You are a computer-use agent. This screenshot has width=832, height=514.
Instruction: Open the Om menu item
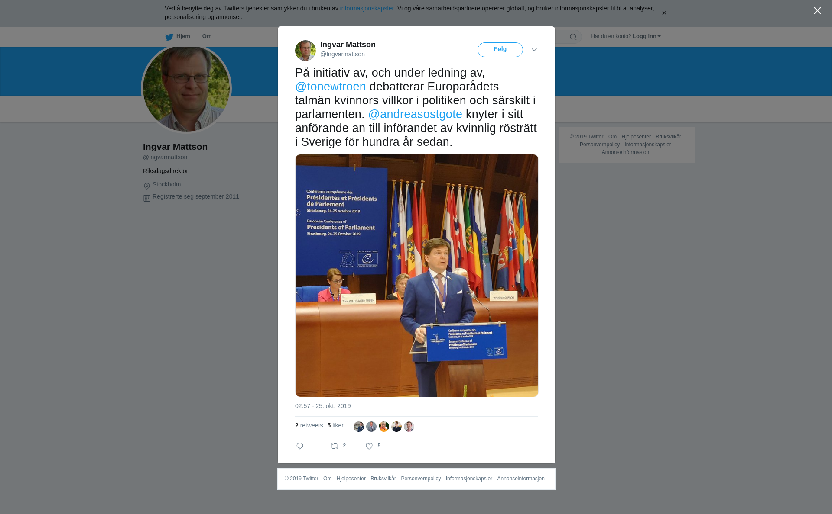click(207, 36)
